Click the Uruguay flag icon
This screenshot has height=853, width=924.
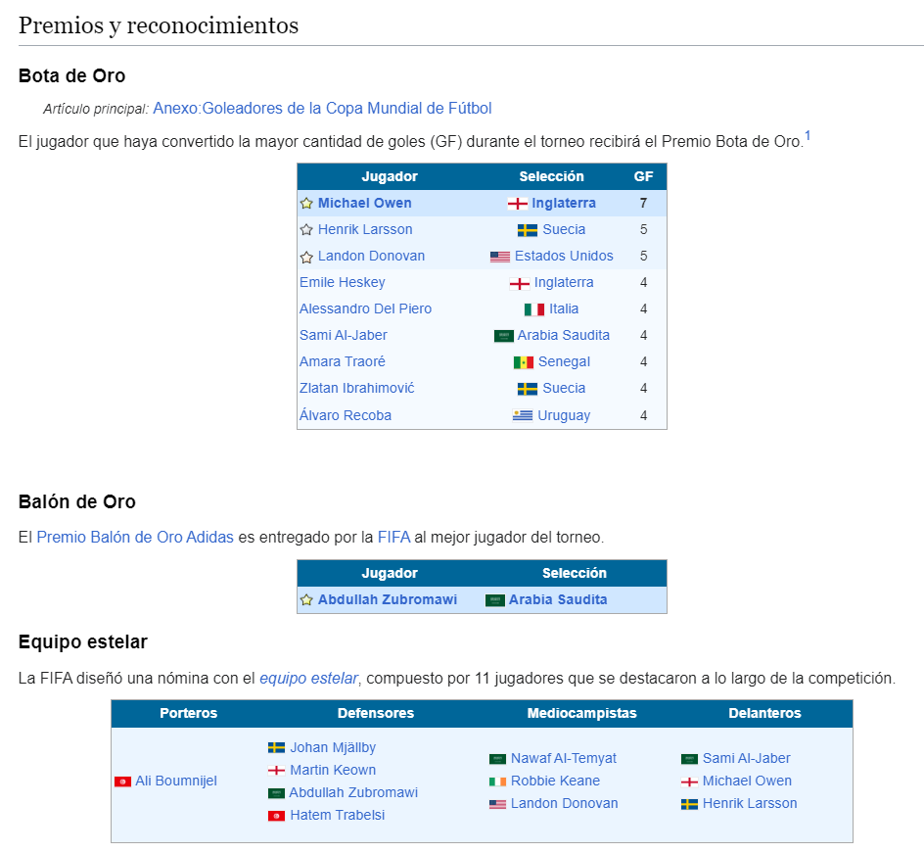click(x=523, y=415)
